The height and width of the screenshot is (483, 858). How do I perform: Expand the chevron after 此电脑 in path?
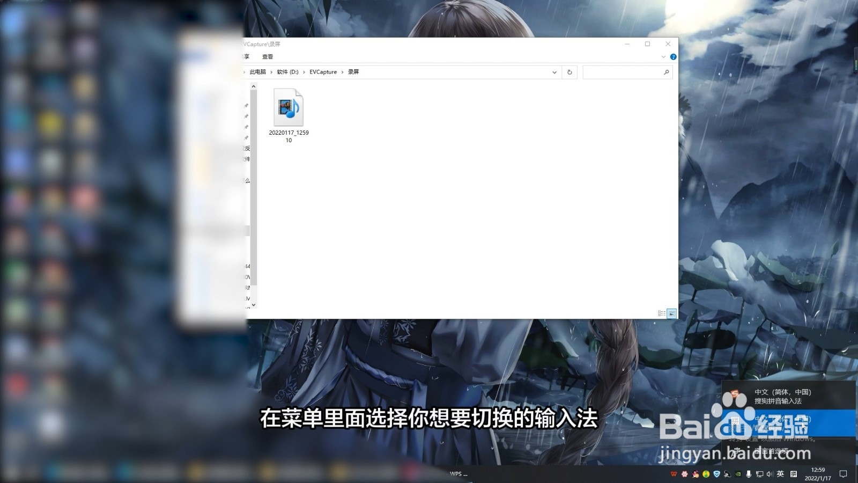click(271, 72)
